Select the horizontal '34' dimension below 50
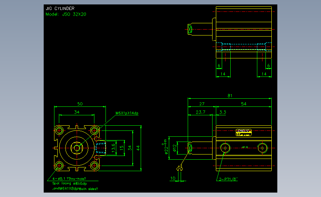Screen dimensions: 321x197 tap(77, 112)
